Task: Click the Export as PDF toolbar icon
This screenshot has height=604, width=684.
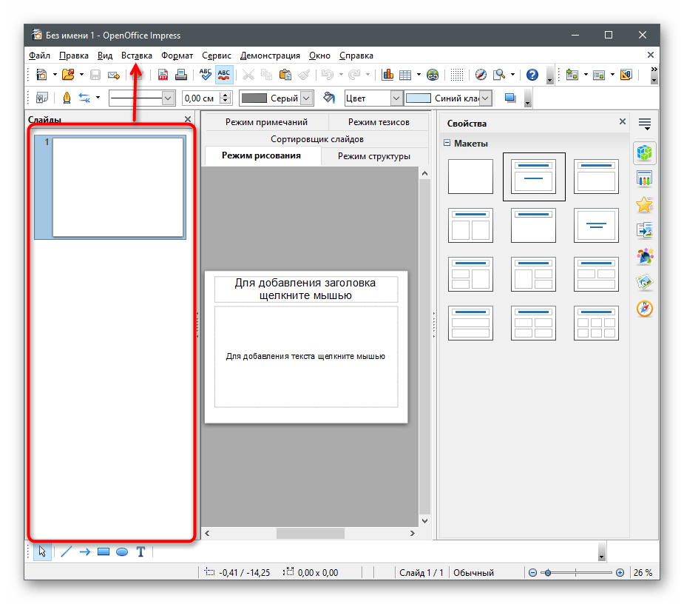Action: [x=163, y=75]
